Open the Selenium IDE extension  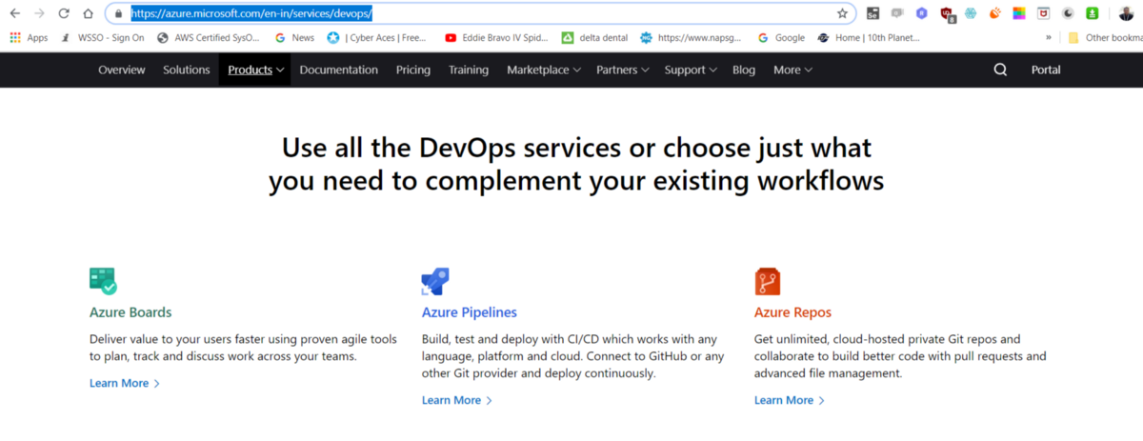pos(873,13)
